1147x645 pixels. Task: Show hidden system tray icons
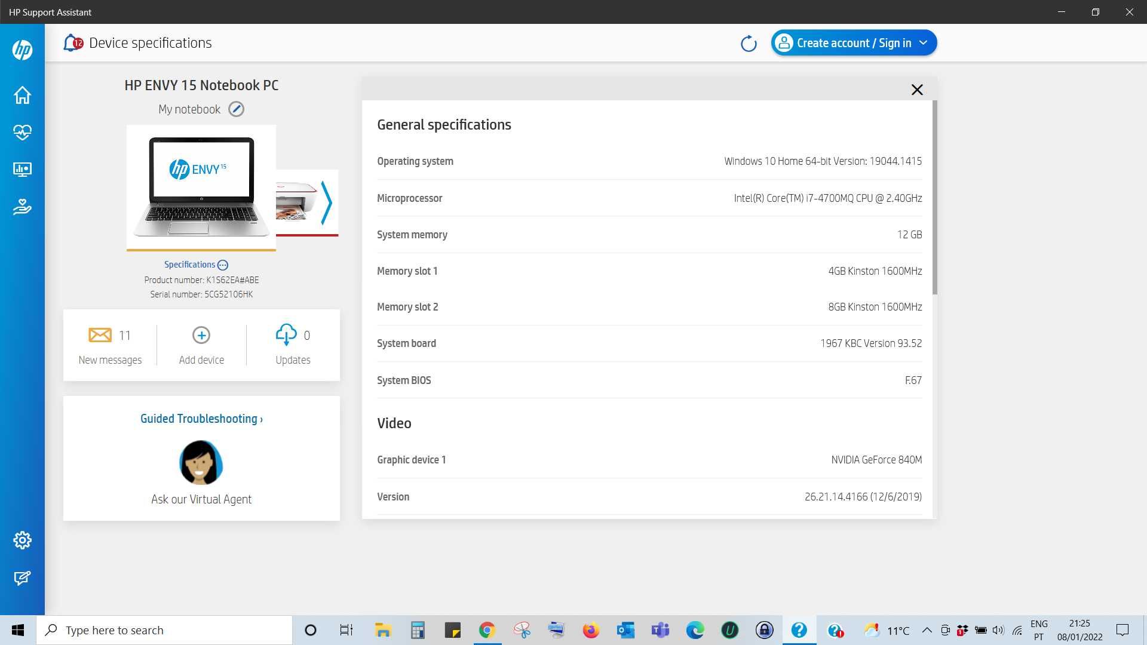click(x=927, y=630)
